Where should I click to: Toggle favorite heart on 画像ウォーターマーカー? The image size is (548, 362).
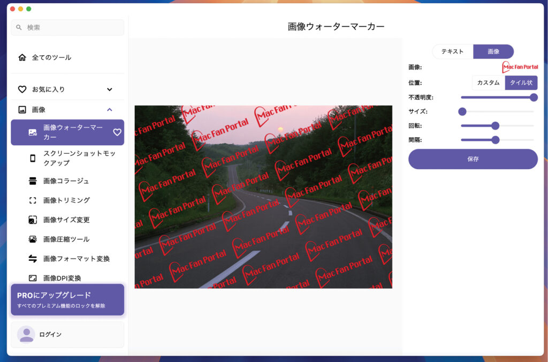pos(117,132)
